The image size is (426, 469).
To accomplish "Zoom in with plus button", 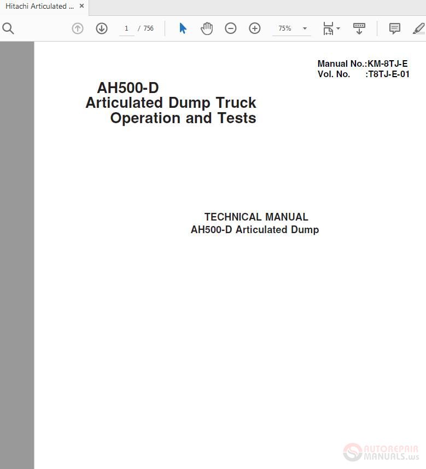I will 255,28.
